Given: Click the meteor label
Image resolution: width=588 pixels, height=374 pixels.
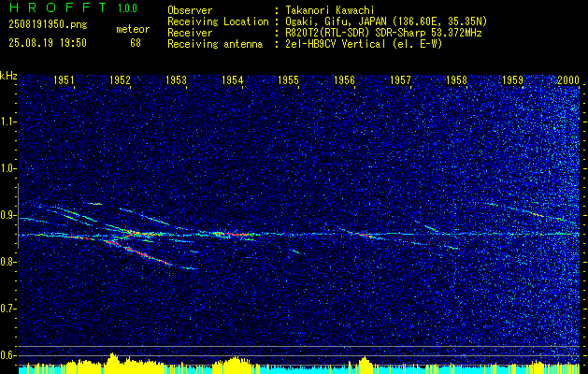Looking at the screenshot, I should pyautogui.click(x=133, y=29).
